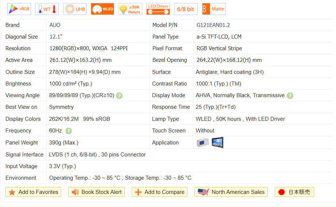
Task: Add this panel to Favorites
Action: [x=34, y=192]
